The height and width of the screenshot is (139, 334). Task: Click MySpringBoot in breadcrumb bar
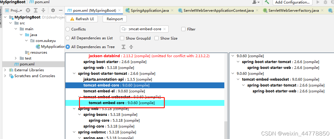[x=13, y=2]
